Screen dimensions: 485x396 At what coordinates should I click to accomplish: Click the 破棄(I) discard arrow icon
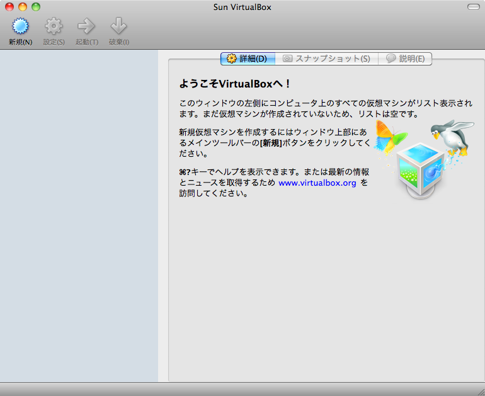(x=119, y=26)
